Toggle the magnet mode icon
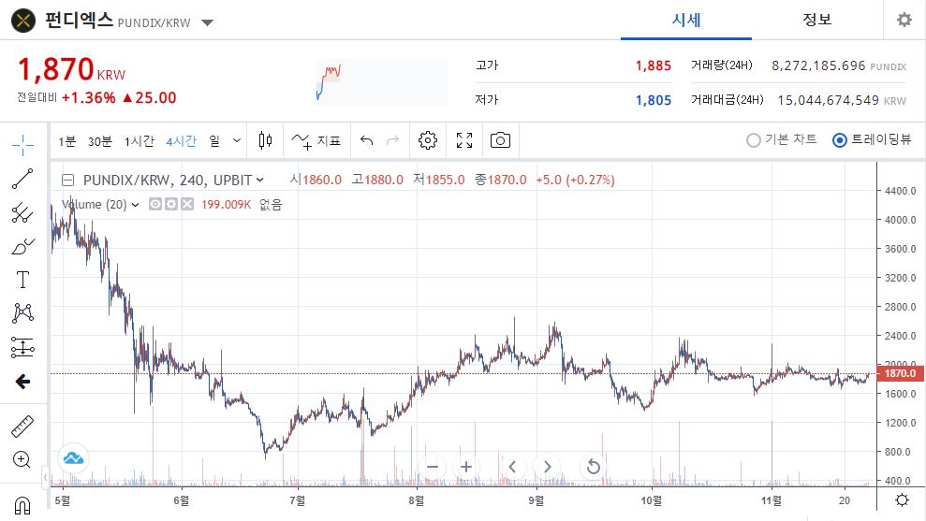The height and width of the screenshot is (521, 926). [x=22, y=506]
